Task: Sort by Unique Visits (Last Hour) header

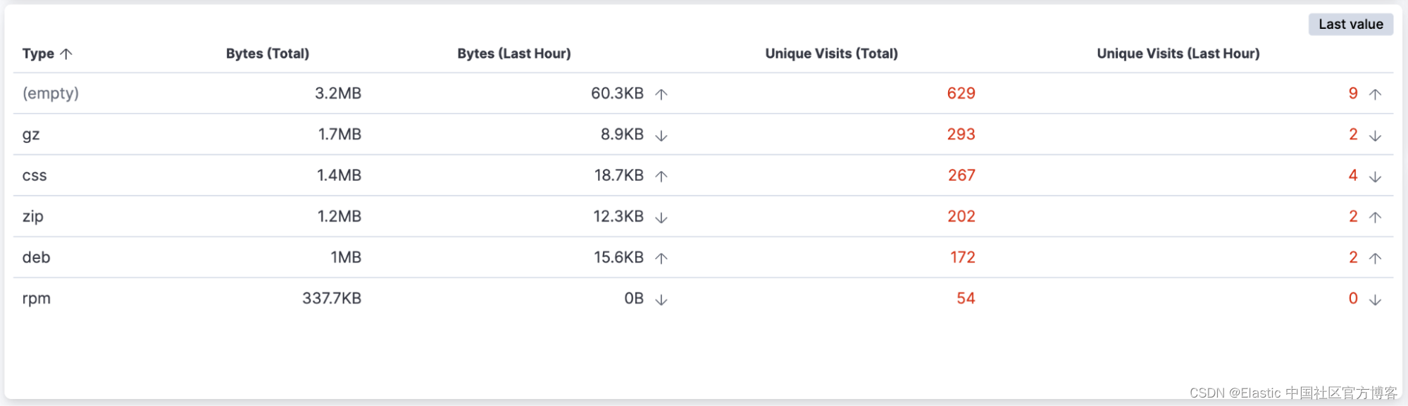Action: click(x=1178, y=53)
